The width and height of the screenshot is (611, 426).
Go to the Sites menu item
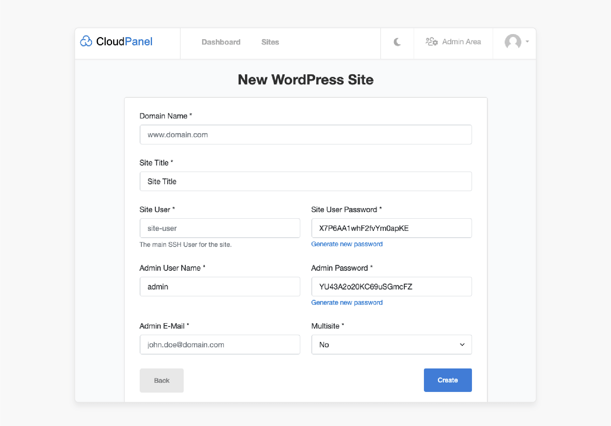[x=270, y=42]
